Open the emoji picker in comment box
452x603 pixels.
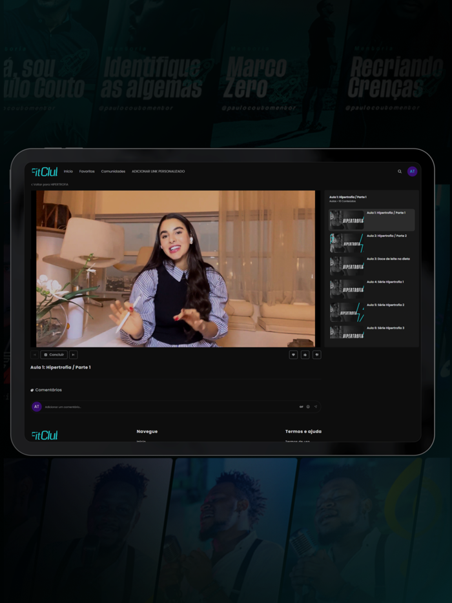point(308,407)
